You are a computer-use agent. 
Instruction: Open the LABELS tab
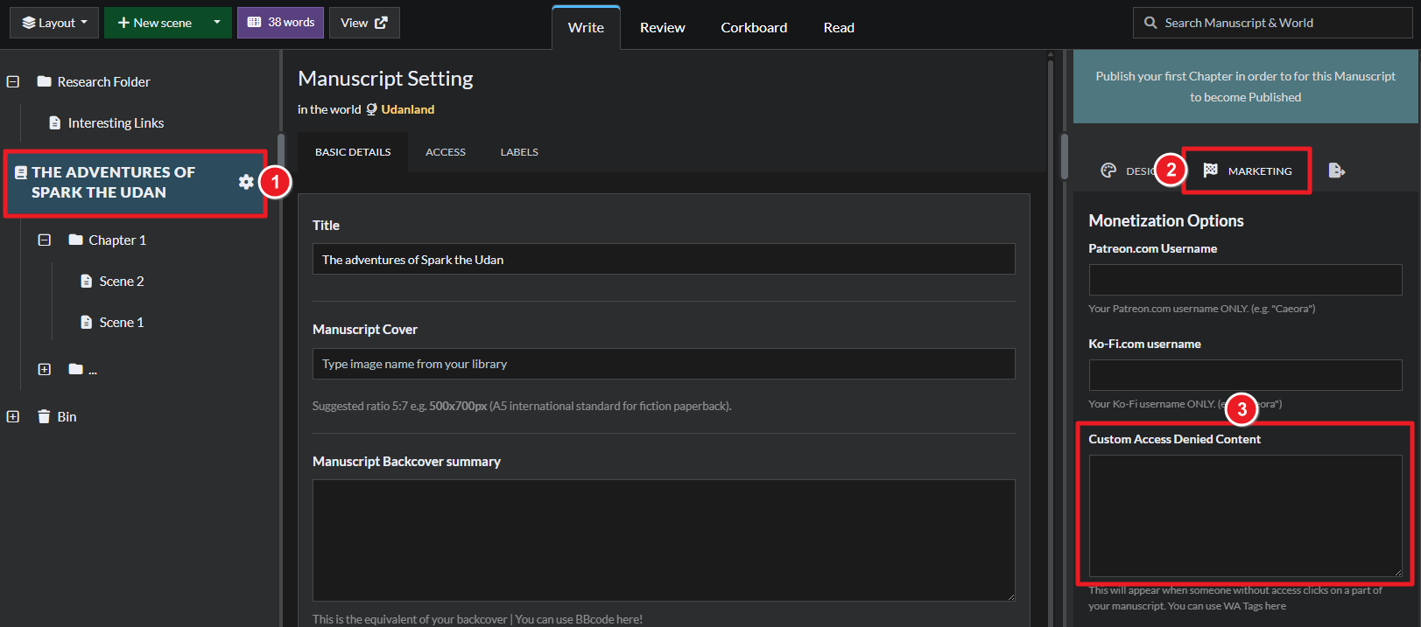pyautogui.click(x=519, y=152)
